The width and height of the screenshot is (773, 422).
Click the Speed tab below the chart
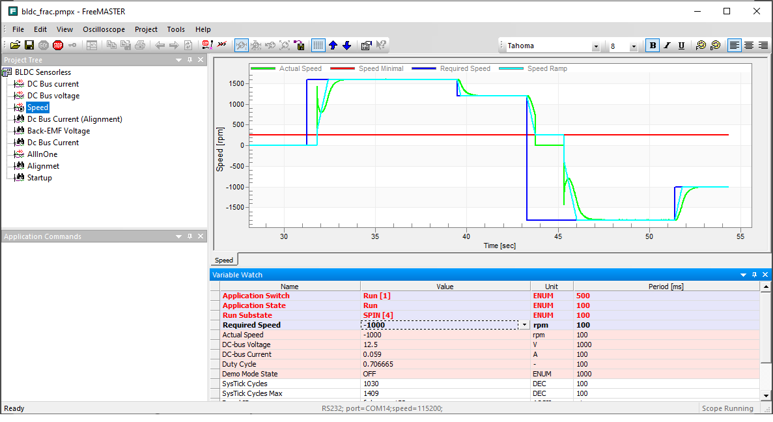(224, 260)
